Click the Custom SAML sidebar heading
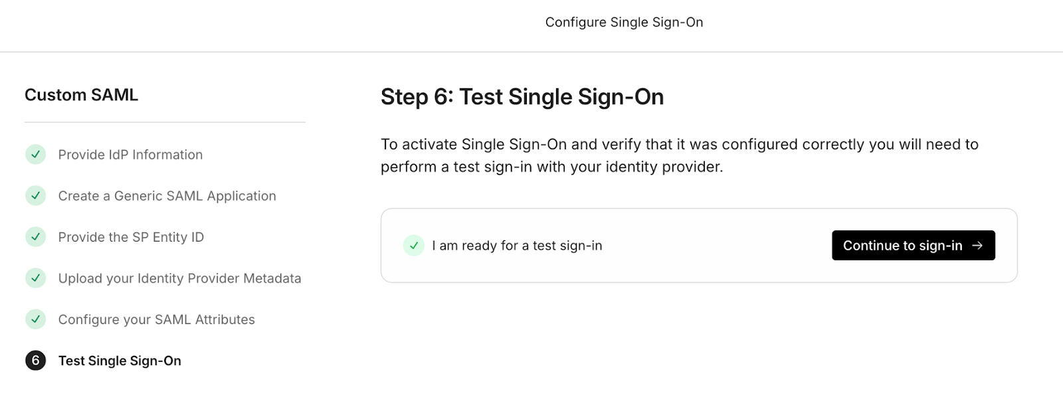The width and height of the screenshot is (1063, 403). click(x=81, y=95)
